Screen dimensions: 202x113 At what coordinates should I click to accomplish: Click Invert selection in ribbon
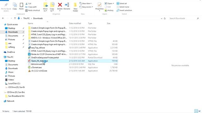124,10
